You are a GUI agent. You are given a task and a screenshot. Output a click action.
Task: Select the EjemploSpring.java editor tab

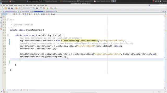coord(38,12)
